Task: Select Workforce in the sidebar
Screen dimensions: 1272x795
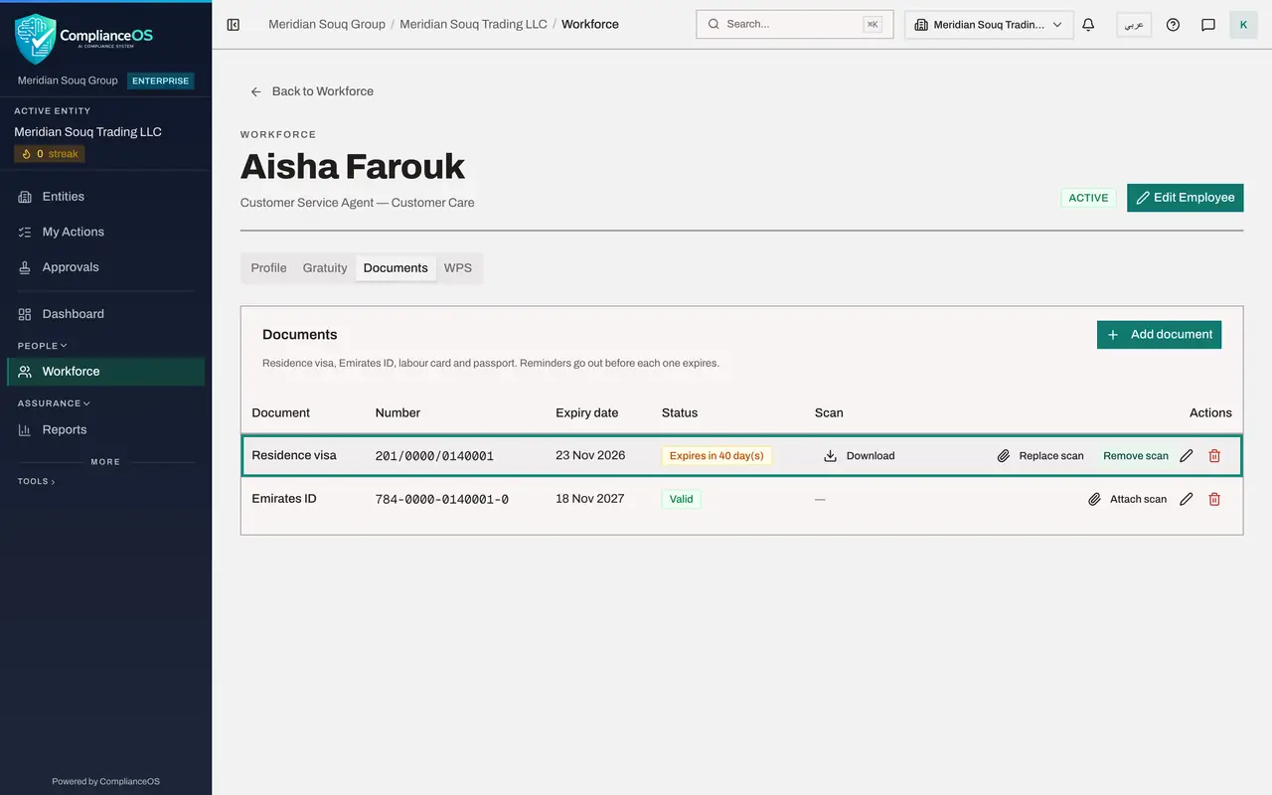Action: (x=106, y=372)
